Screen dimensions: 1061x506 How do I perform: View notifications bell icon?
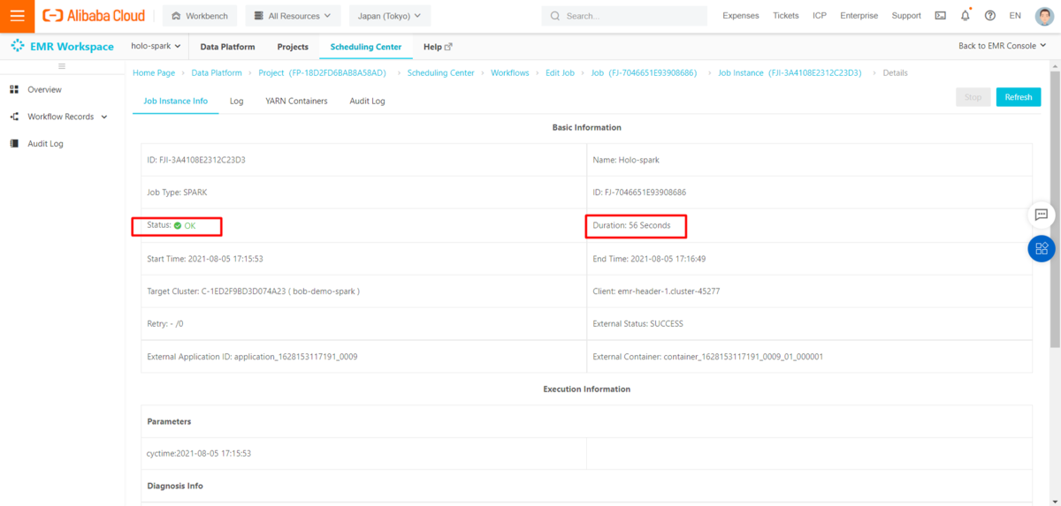pyautogui.click(x=965, y=16)
